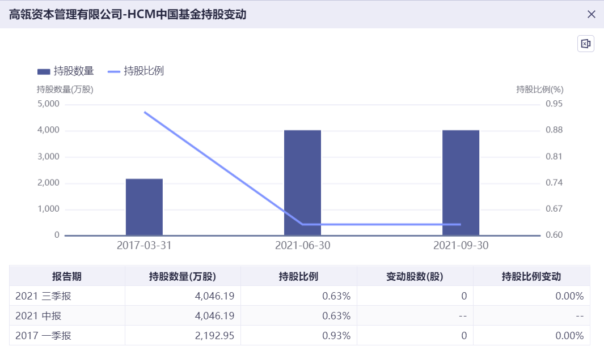Click the 2017-03-31 axis date label
Screen dimensions: 604x355
[x=144, y=245]
